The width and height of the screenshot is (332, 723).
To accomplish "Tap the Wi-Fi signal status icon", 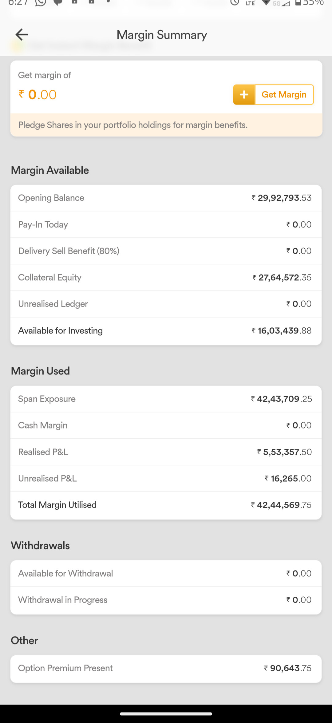I will coord(266,3).
